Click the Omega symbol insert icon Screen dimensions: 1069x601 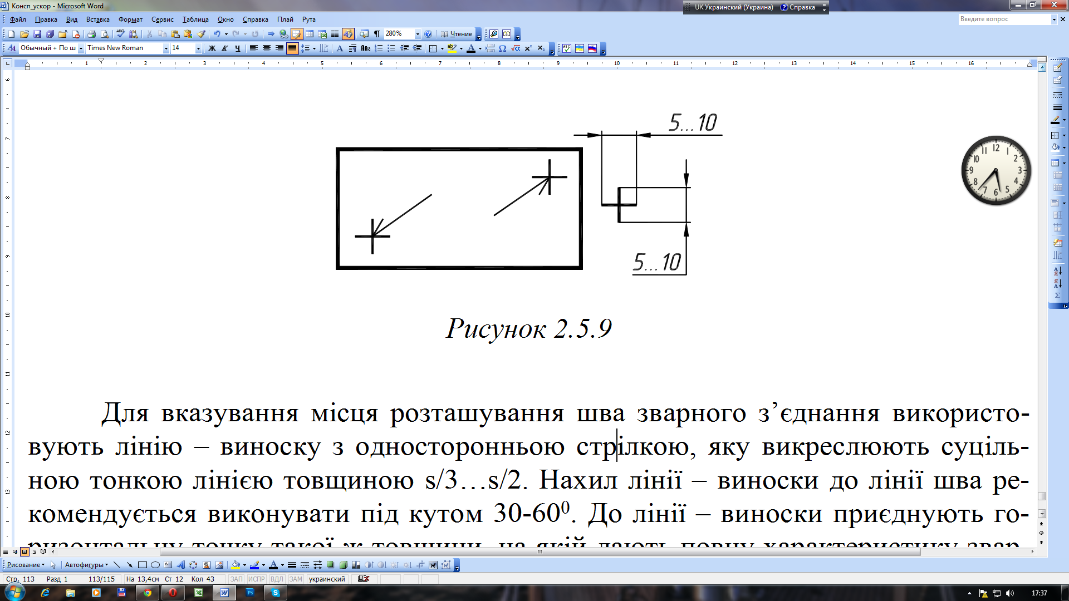[x=502, y=48]
